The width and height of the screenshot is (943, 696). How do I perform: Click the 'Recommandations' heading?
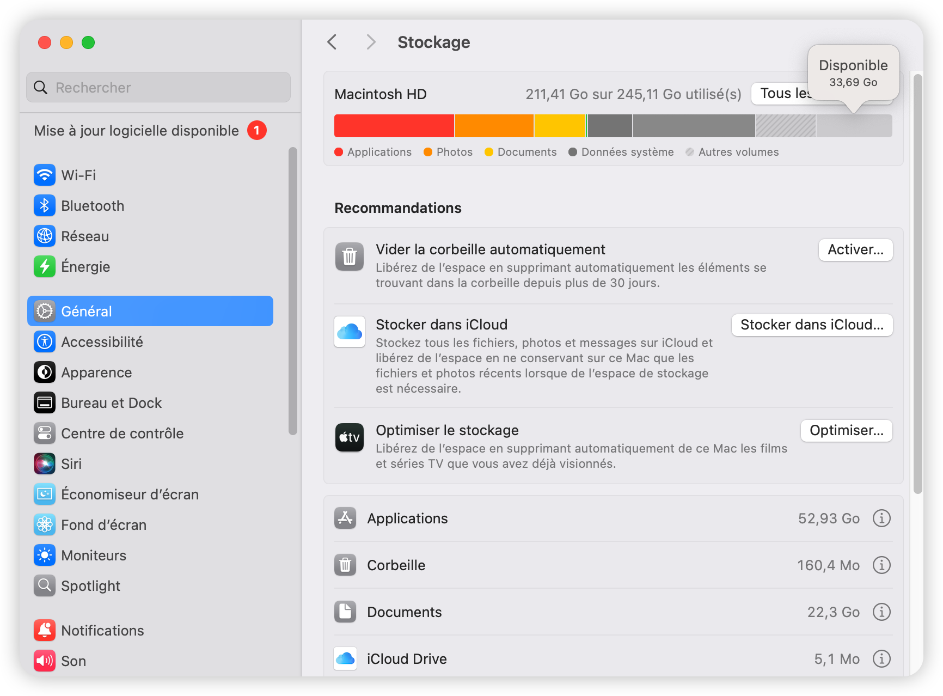pyautogui.click(x=398, y=208)
